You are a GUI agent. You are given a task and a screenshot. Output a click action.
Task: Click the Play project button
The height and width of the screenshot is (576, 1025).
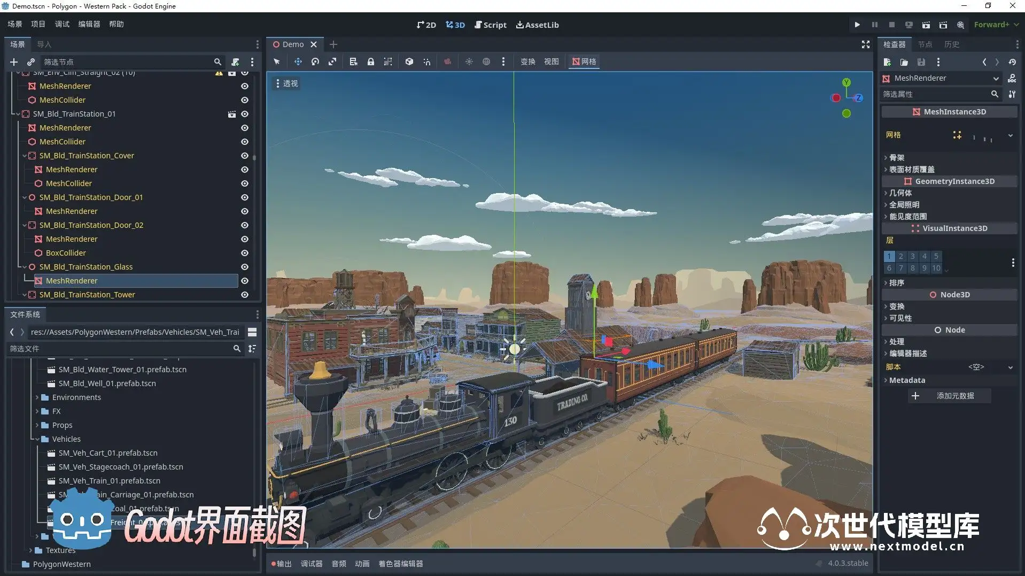click(857, 25)
